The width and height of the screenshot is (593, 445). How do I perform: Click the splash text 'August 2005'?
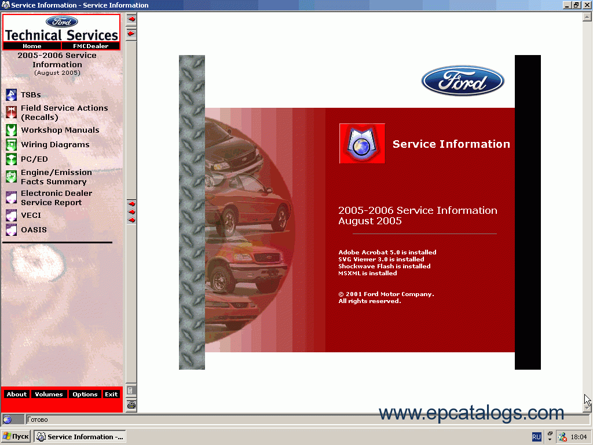point(370,221)
